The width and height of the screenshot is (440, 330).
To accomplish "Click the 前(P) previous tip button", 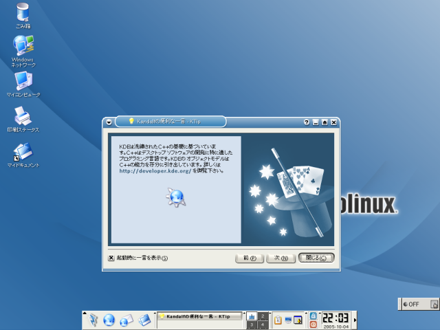I will click(x=250, y=258).
